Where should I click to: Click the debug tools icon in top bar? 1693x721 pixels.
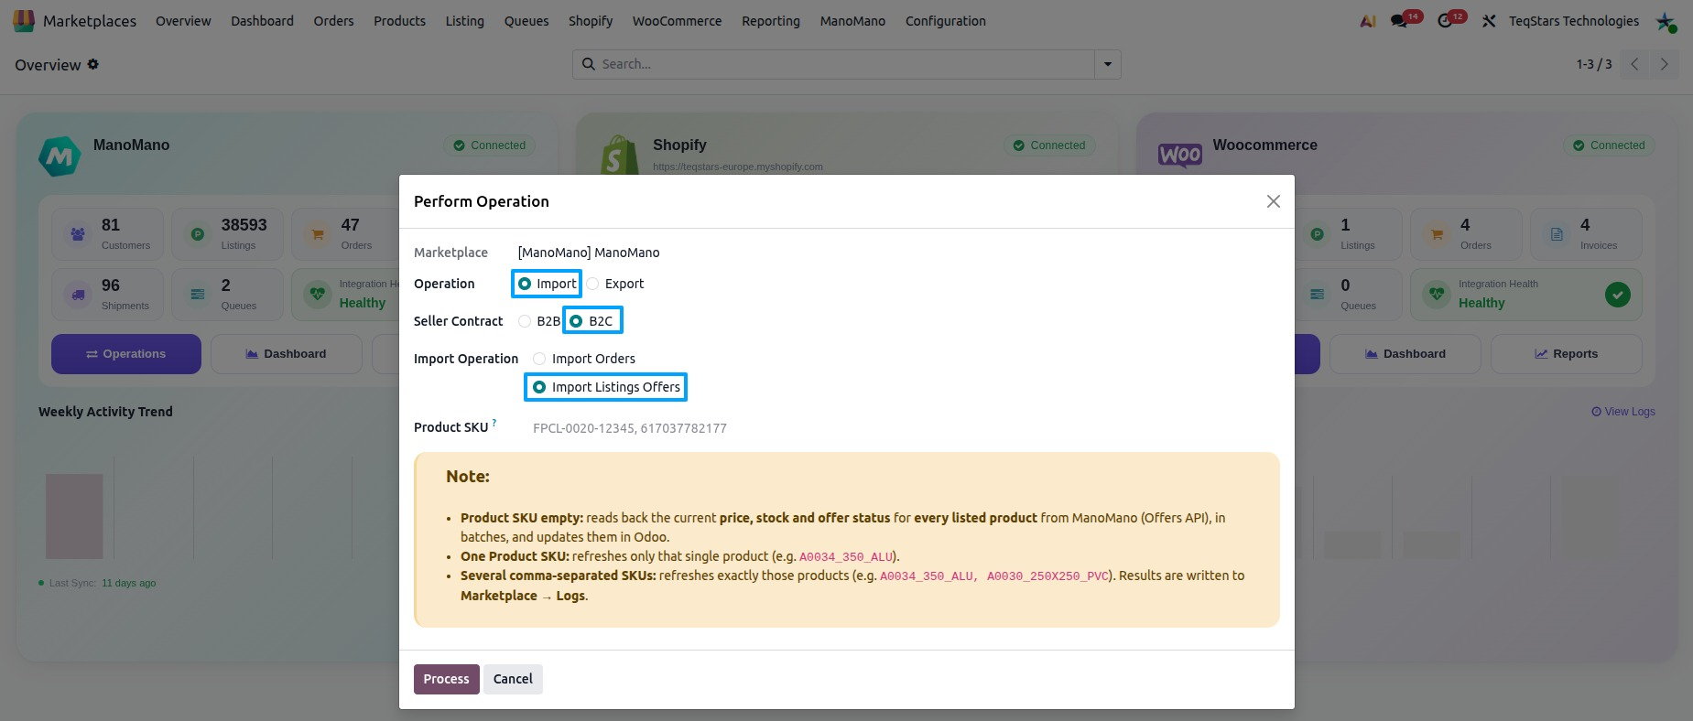(x=1489, y=21)
